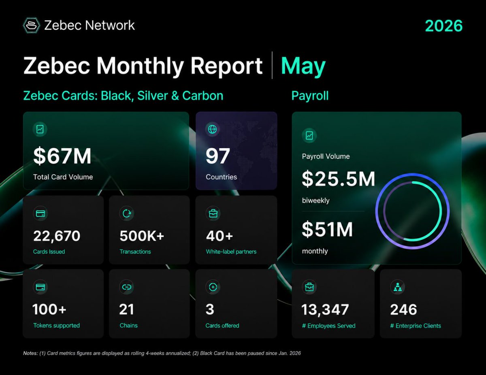Click the # Enterprise Clients label
Screen dimensions: 486x375
click(416, 325)
